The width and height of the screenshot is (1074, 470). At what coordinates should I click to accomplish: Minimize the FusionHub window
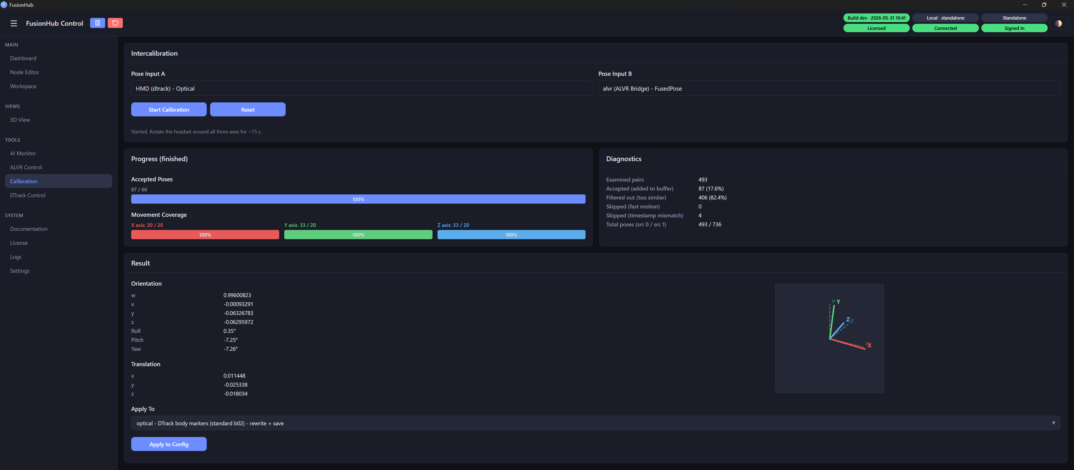(x=1024, y=4)
